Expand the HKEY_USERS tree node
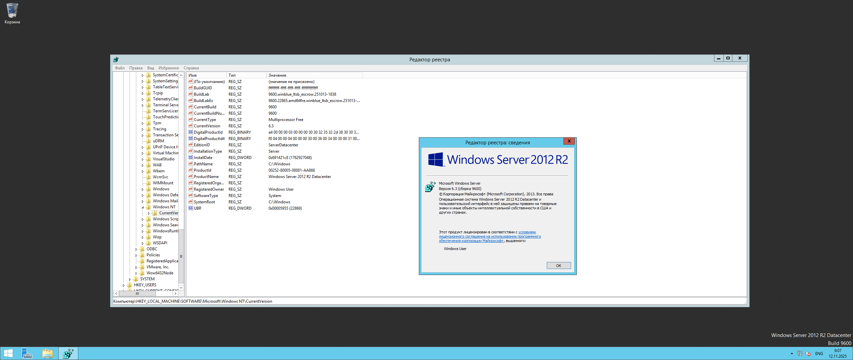853x360 pixels. pyautogui.click(x=124, y=285)
